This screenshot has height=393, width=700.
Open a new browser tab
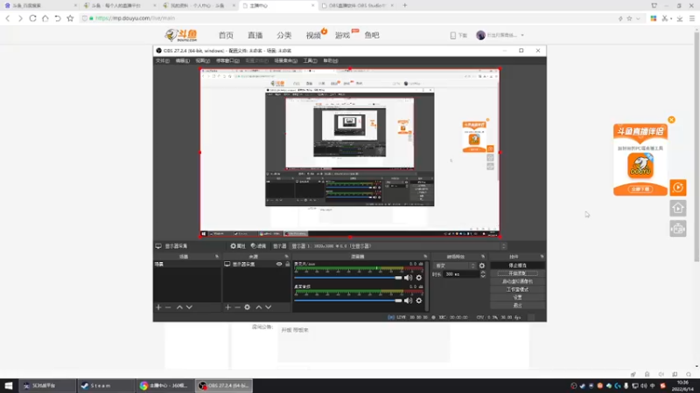point(405,5)
